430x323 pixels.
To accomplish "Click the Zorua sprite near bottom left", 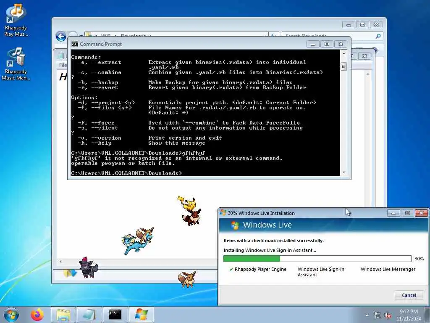I will (88, 267).
